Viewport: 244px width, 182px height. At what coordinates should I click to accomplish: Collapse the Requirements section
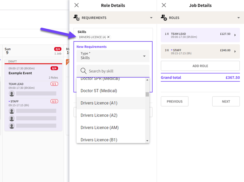[x=151, y=18]
